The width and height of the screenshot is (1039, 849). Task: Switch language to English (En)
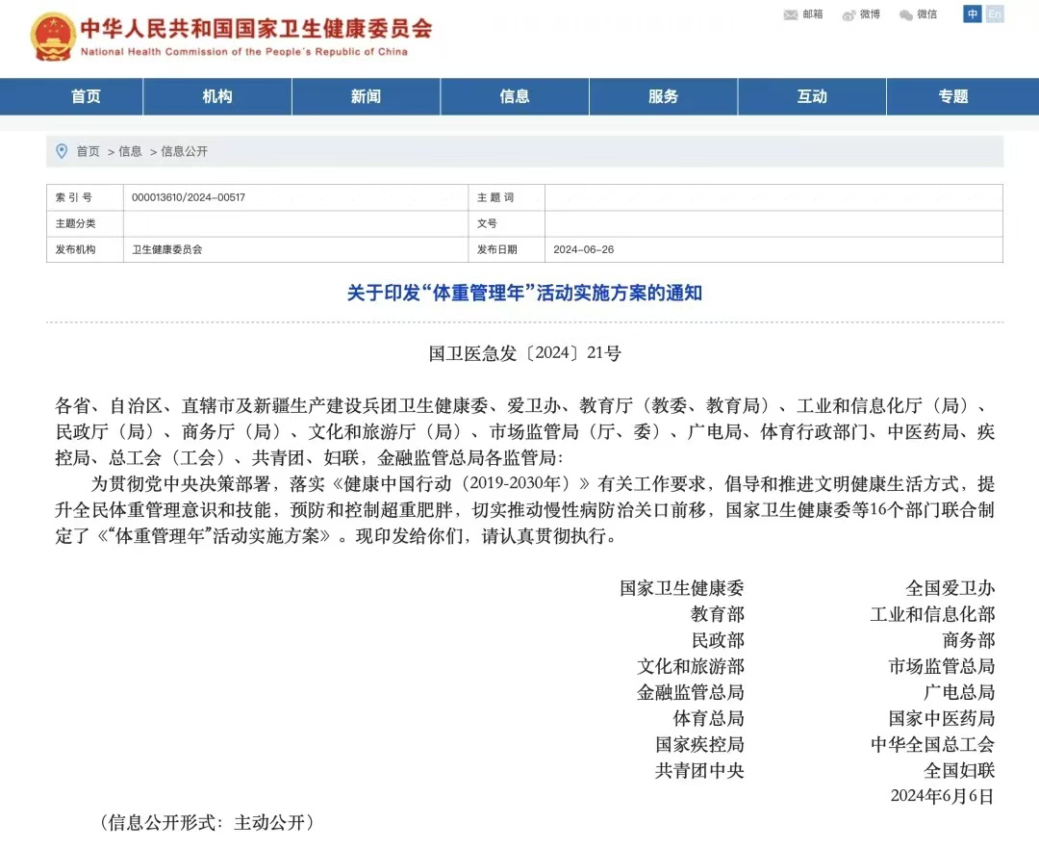995,13
